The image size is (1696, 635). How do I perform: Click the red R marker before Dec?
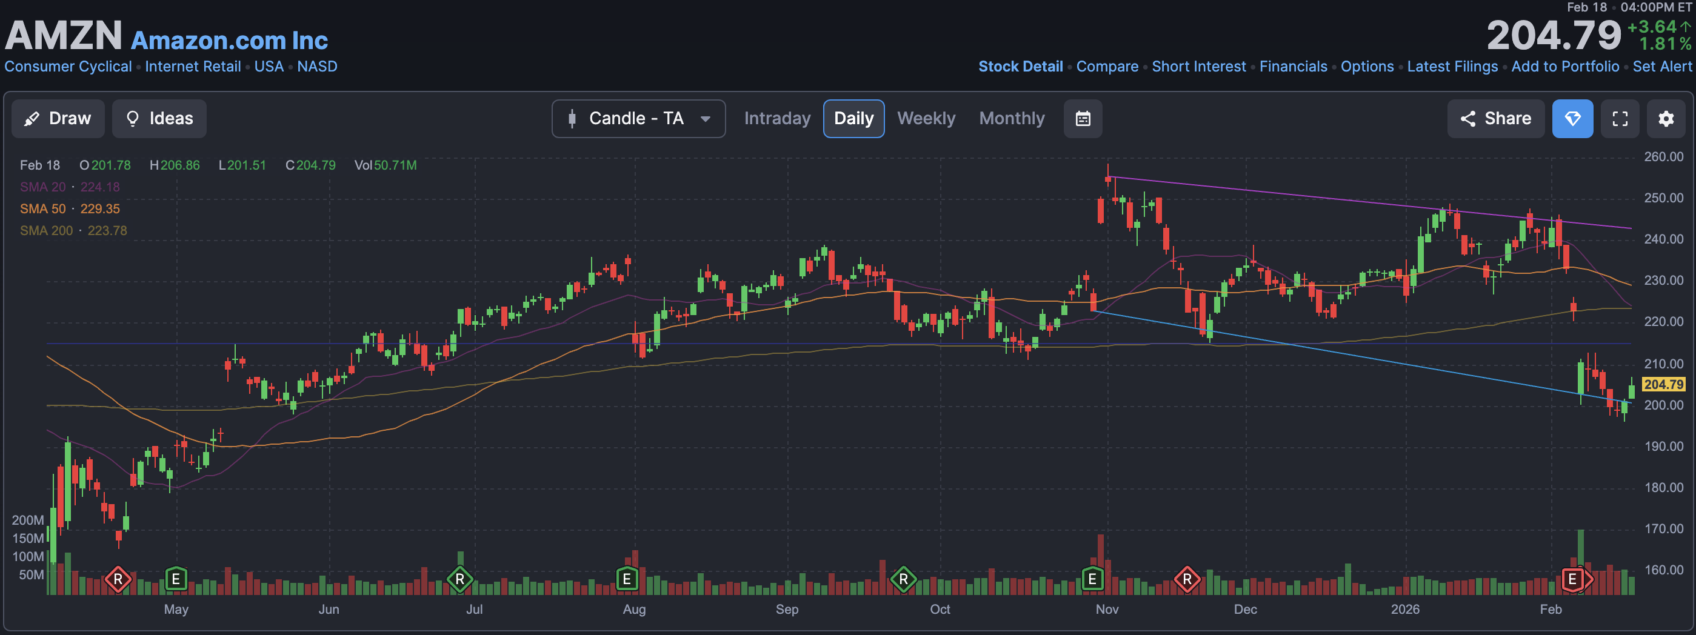1187,579
